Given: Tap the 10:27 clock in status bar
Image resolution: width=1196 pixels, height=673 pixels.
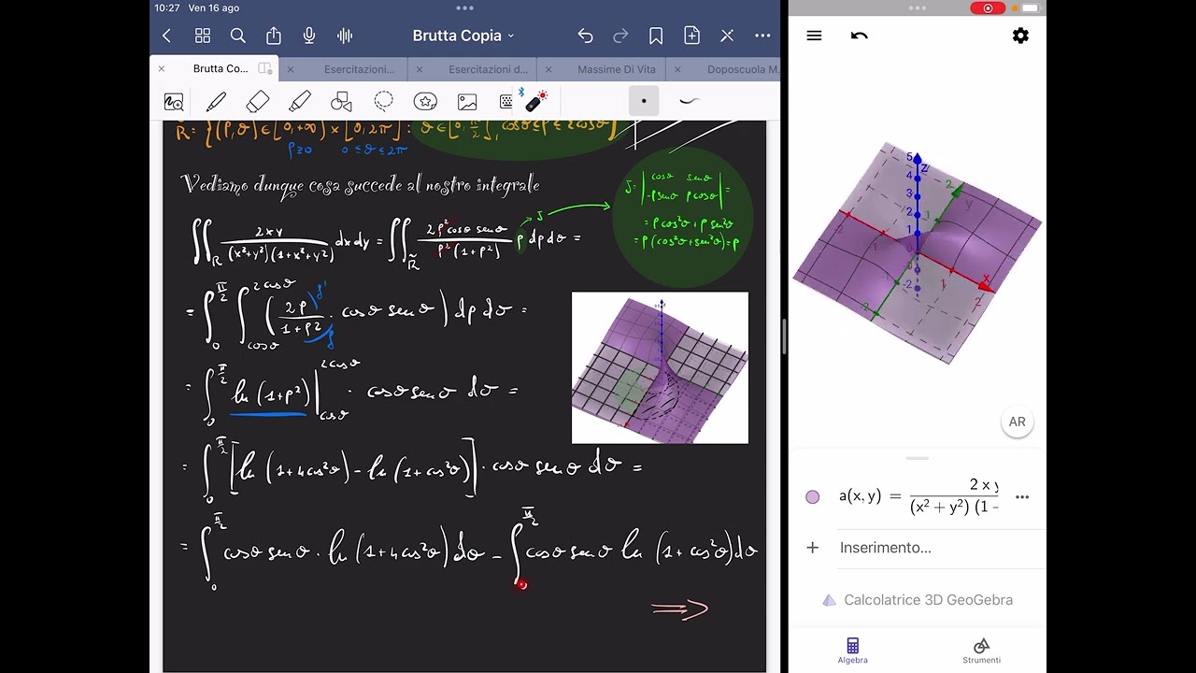Looking at the screenshot, I should click(167, 7).
